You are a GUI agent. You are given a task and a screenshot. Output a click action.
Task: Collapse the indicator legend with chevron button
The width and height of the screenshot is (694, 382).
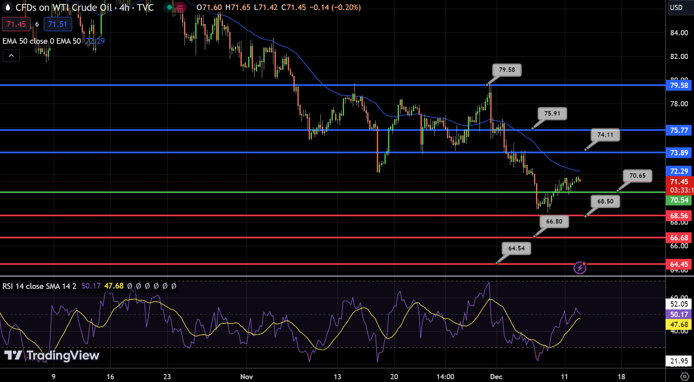click(x=11, y=56)
